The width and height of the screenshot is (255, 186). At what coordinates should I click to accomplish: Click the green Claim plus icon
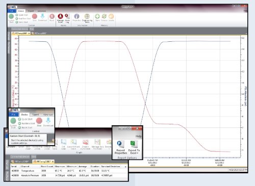point(97,16)
